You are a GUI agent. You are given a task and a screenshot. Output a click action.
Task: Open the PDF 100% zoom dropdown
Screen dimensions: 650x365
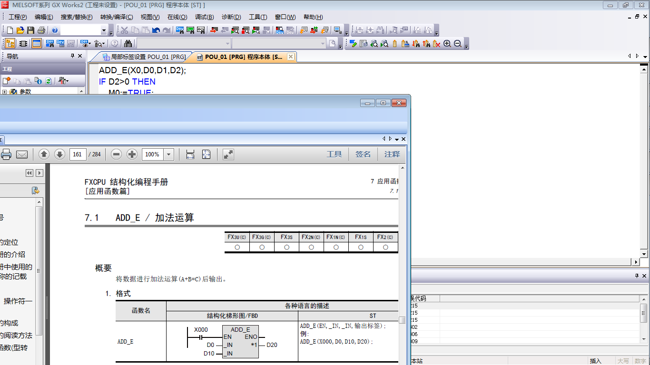click(x=169, y=154)
